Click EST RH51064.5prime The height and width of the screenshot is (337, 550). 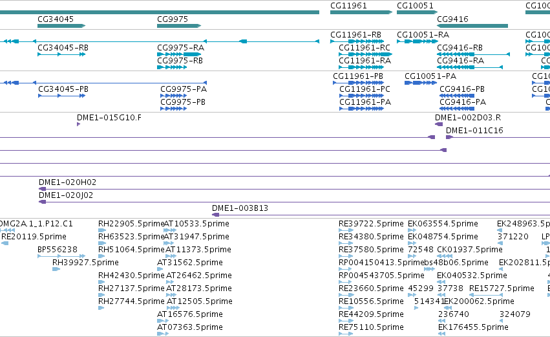click(101, 256)
